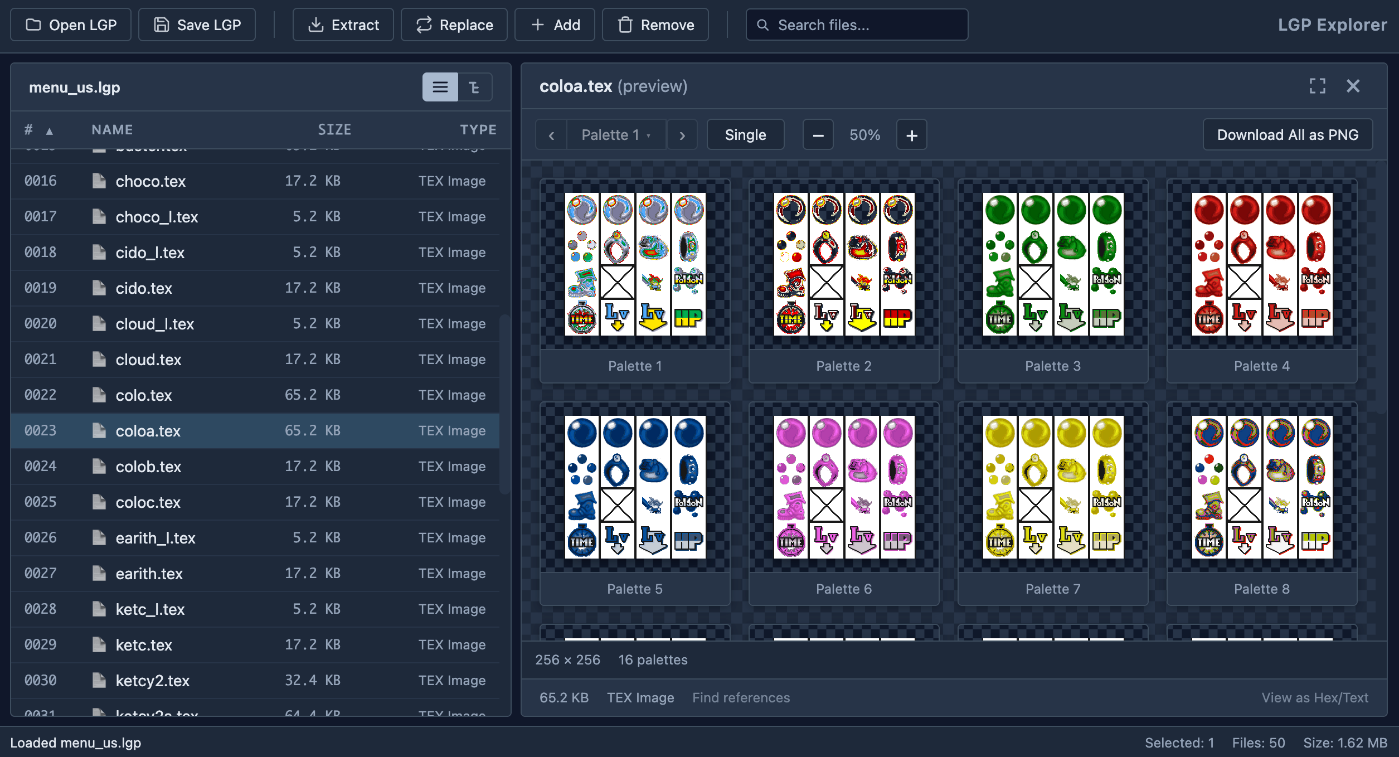
Task: Click file icon of colo.tex
Action: [x=99, y=395]
